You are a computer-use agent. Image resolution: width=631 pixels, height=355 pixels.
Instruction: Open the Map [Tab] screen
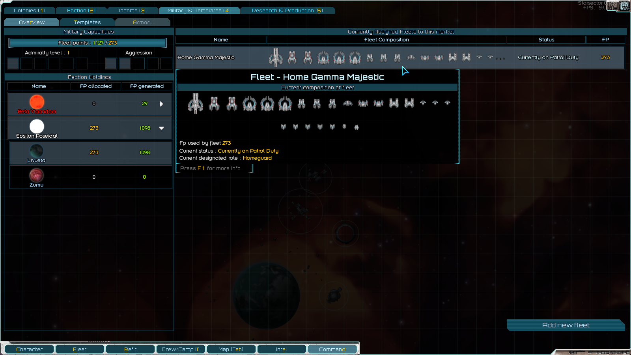(231, 349)
